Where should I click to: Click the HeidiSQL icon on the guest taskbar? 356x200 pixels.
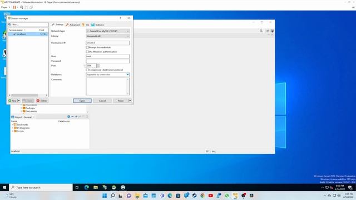pos(113,188)
